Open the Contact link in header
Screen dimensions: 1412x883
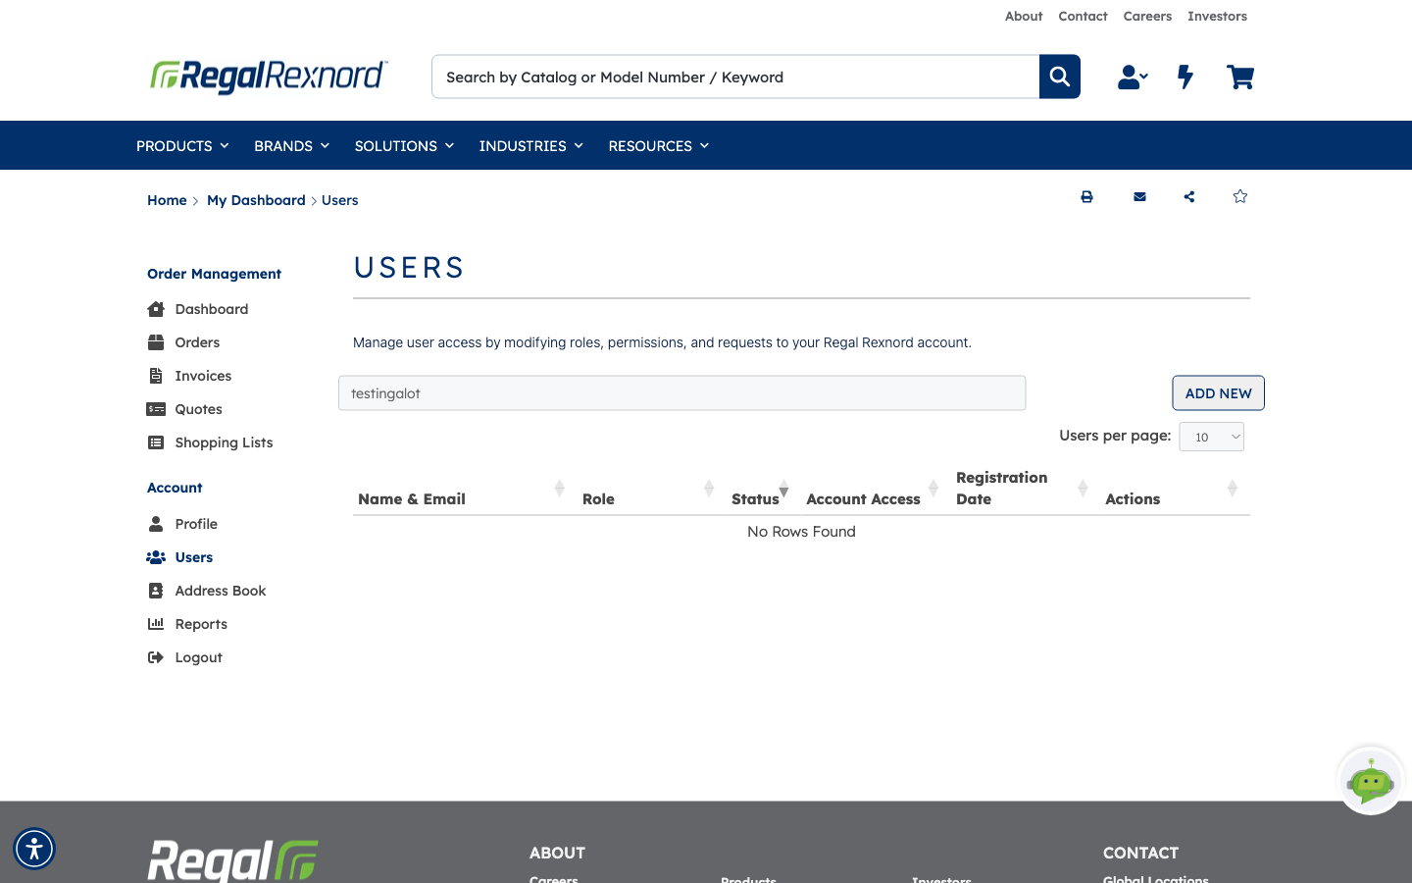click(x=1083, y=16)
